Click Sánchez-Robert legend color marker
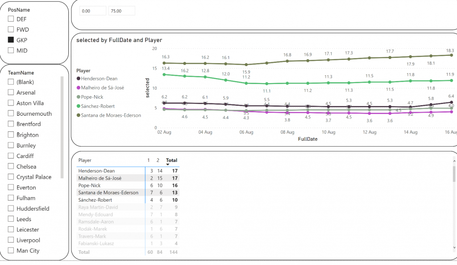Viewport: 457px width, 265px height. point(79,106)
